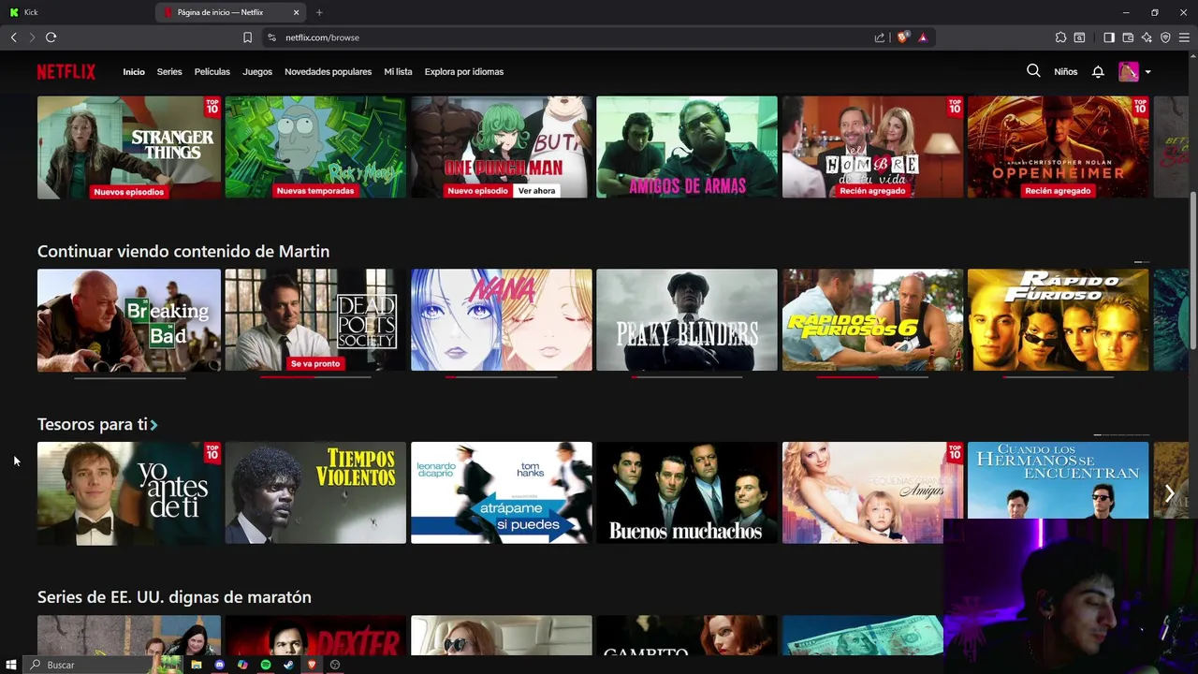Image resolution: width=1198 pixels, height=674 pixels.
Task: Open Yo antes de ti thumbnail
Action: (x=129, y=492)
